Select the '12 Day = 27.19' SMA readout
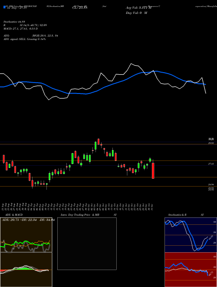Image resolution: width=217 pixels, height=287 pixels. [x=16, y=8]
